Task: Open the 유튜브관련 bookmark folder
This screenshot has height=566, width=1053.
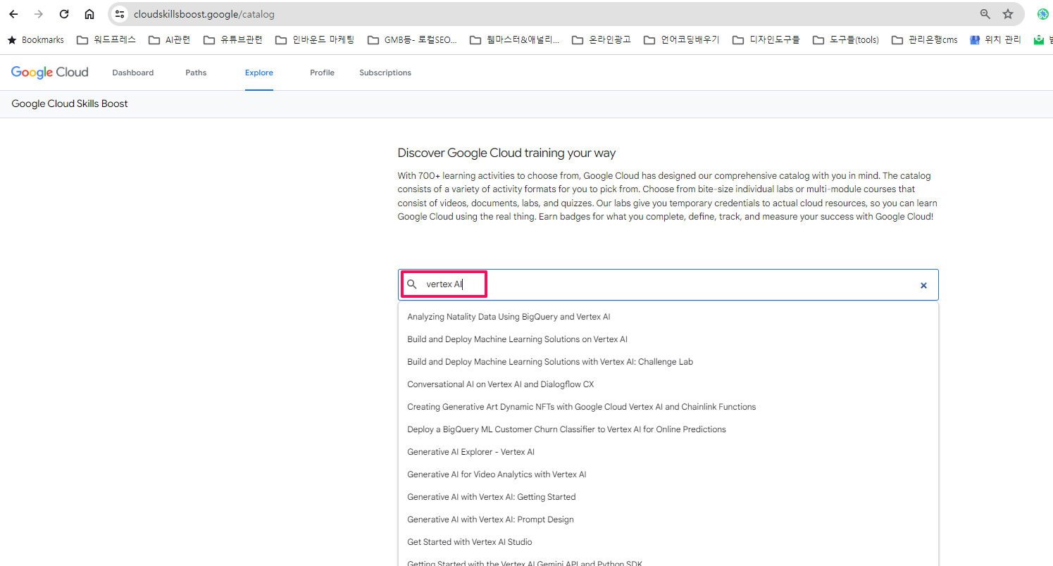Action: (233, 40)
